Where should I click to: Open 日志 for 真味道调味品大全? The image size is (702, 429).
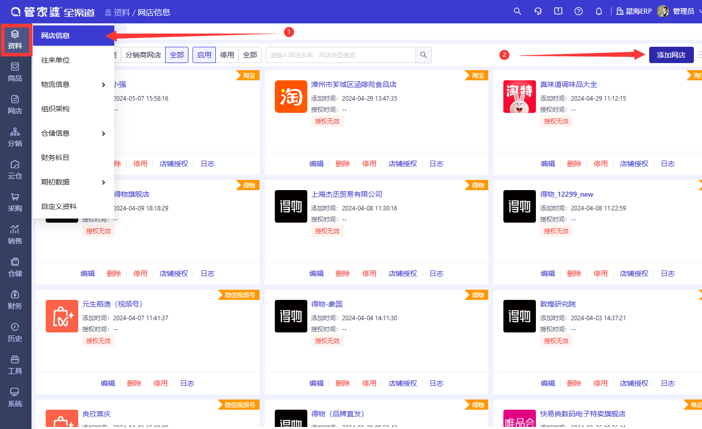[x=667, y=164]
